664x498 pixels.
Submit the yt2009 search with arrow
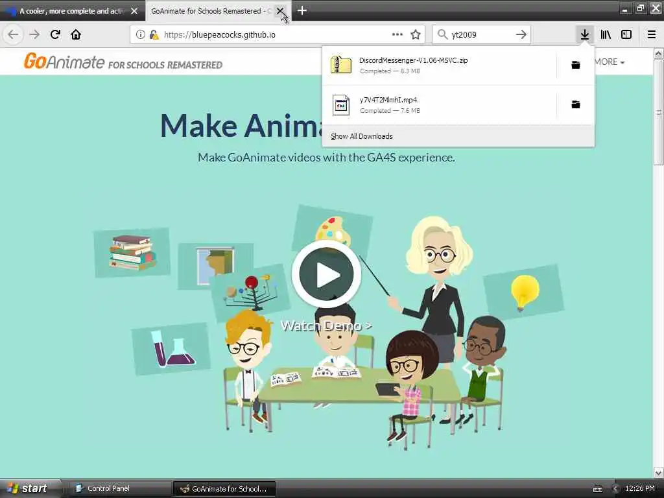coord(521,34)
